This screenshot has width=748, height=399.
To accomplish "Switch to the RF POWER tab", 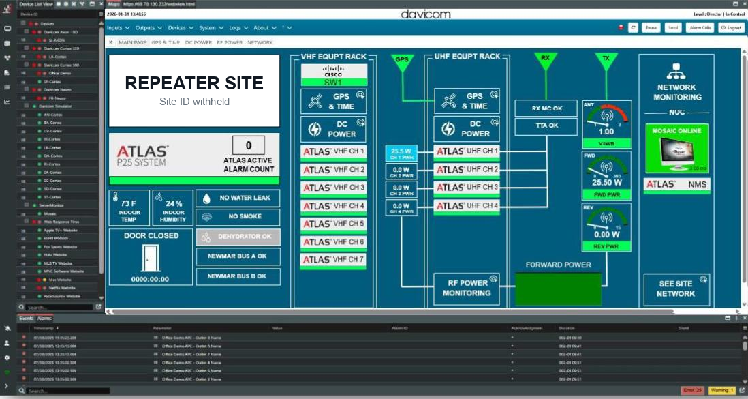I will tap(230, 42).
